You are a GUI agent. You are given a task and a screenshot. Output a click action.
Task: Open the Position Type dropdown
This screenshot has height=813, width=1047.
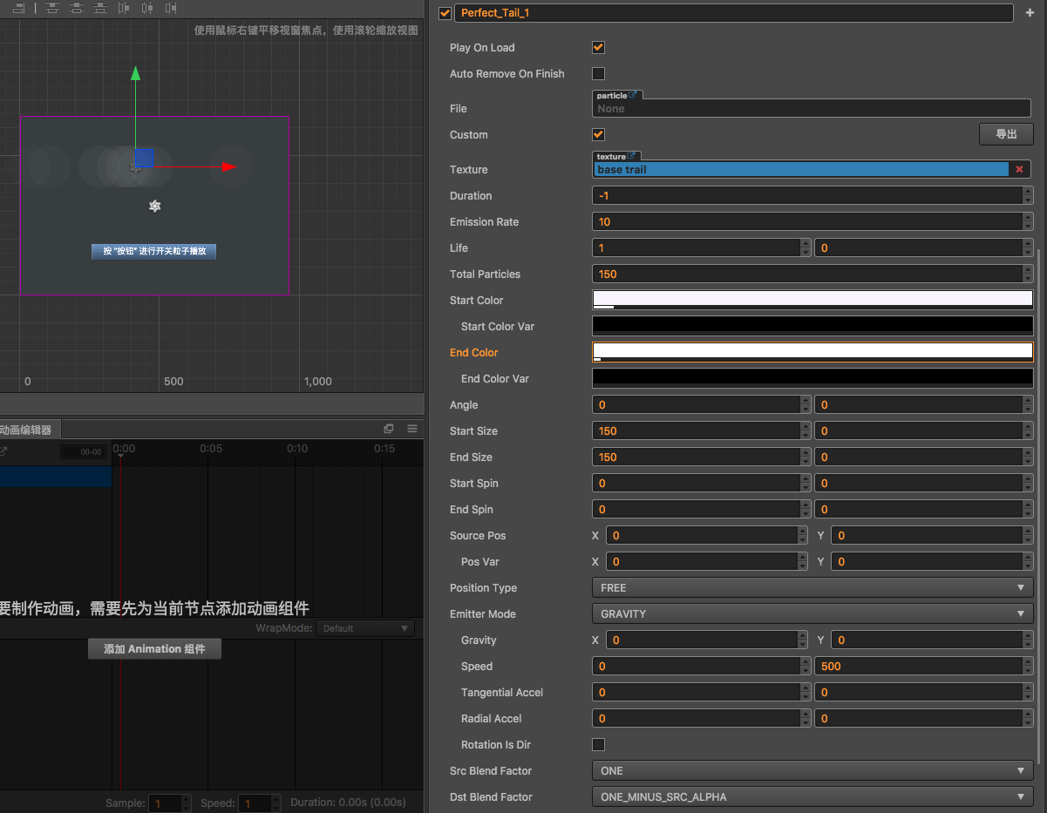(x=812, y=588)
